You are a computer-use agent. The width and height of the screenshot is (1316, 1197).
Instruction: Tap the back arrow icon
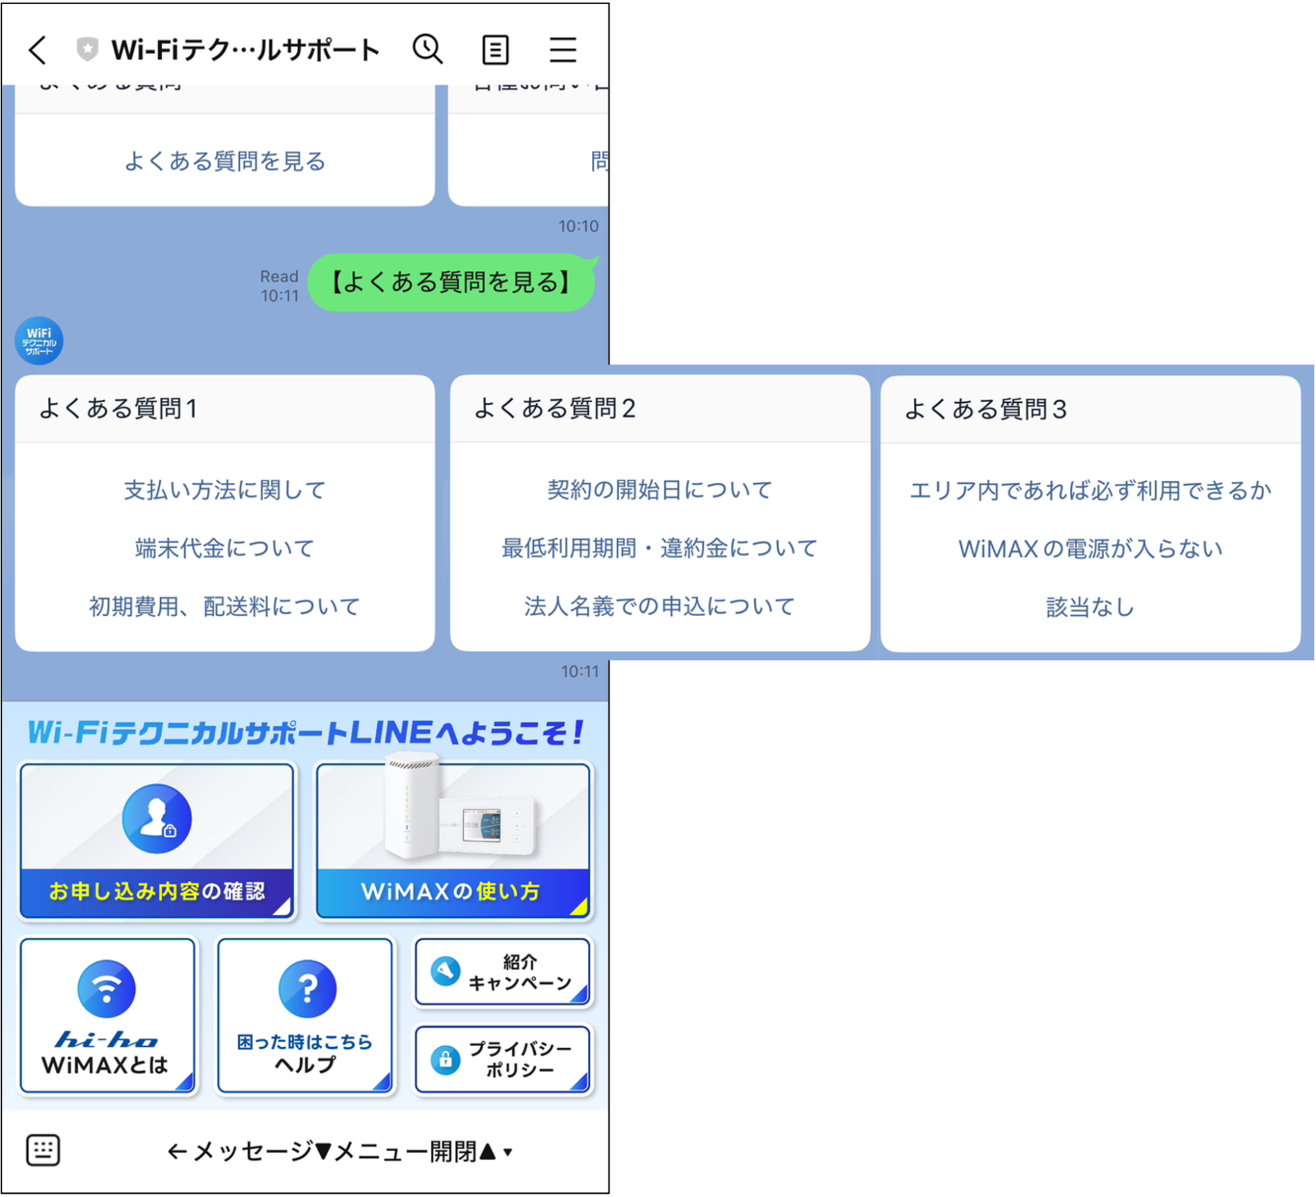click(x=38, y=50)
